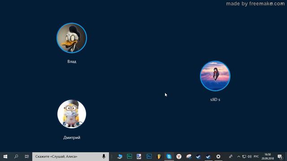Focus the Алиса voice search field
This screenshot has height=161, width=287.
pyautogui.click(x=70, y=157)
